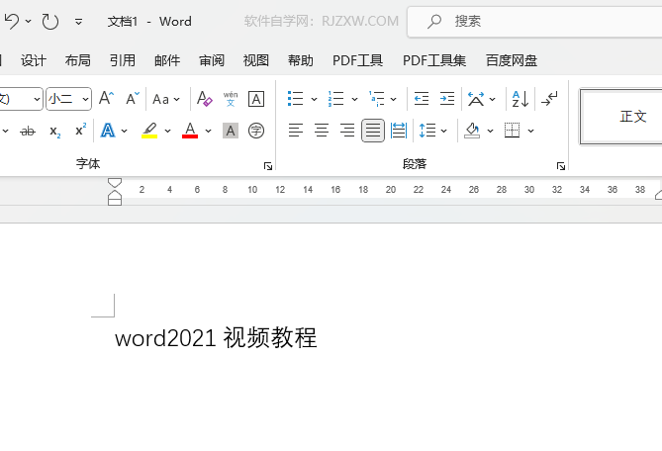Open enclosed characters 字 tool
This screenshot has height=451, width=662.
click(x=256, y=131)
